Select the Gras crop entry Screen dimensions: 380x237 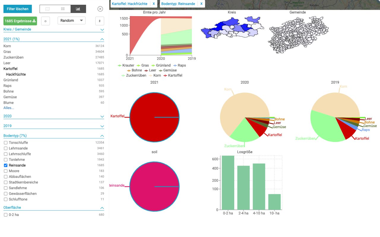(x=54, y=52)
